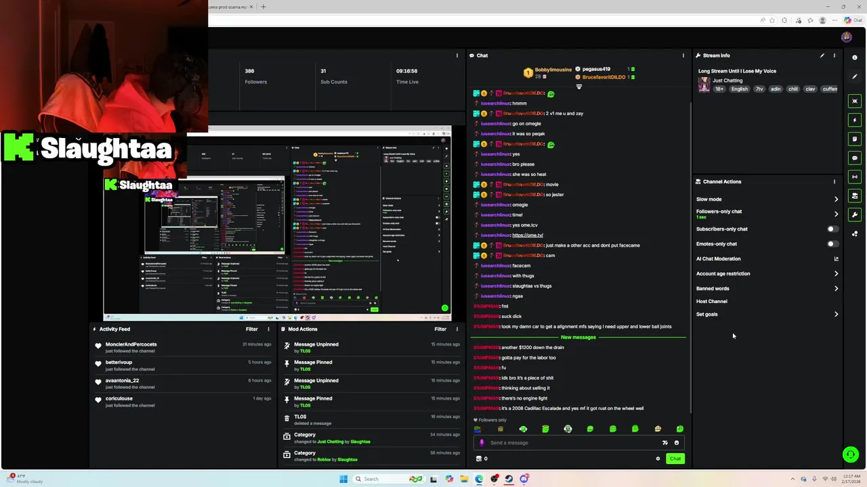Click the shop icon below message box

pos(479,459)
